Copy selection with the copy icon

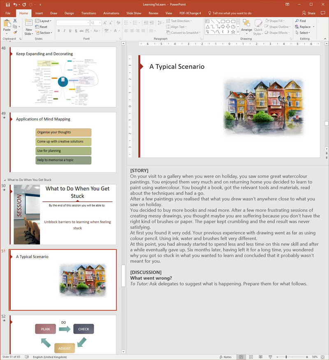[15, 27]
